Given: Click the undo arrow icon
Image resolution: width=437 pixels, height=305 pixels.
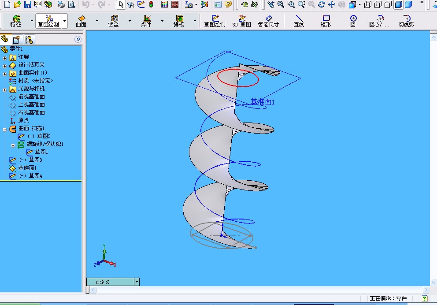Looking at the screenshot, I should coord(85,4).
